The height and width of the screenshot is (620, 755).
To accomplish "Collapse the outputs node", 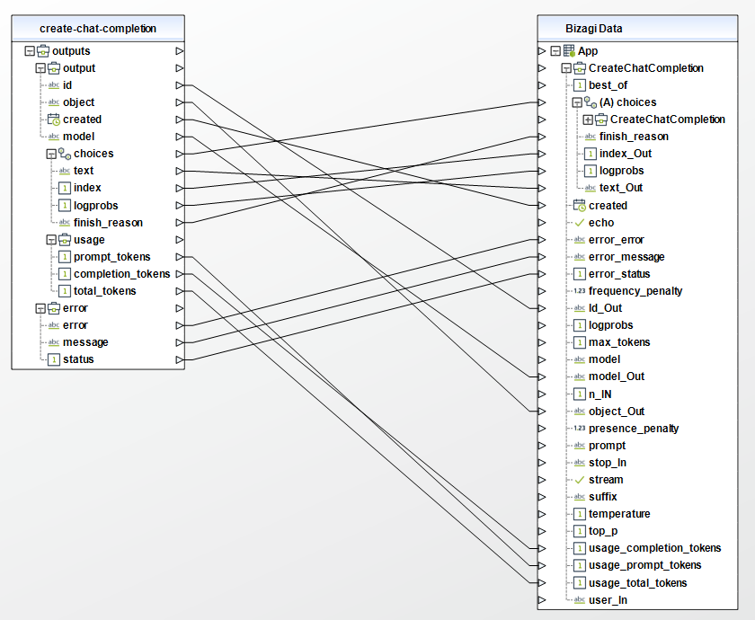I will (30, 51).
